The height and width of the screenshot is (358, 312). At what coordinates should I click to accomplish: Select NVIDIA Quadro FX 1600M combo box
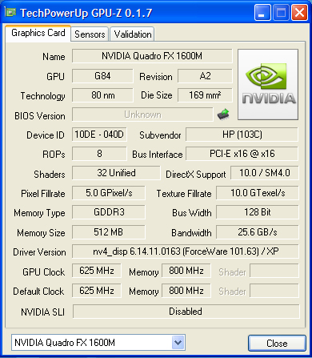(x=98, y=342)
